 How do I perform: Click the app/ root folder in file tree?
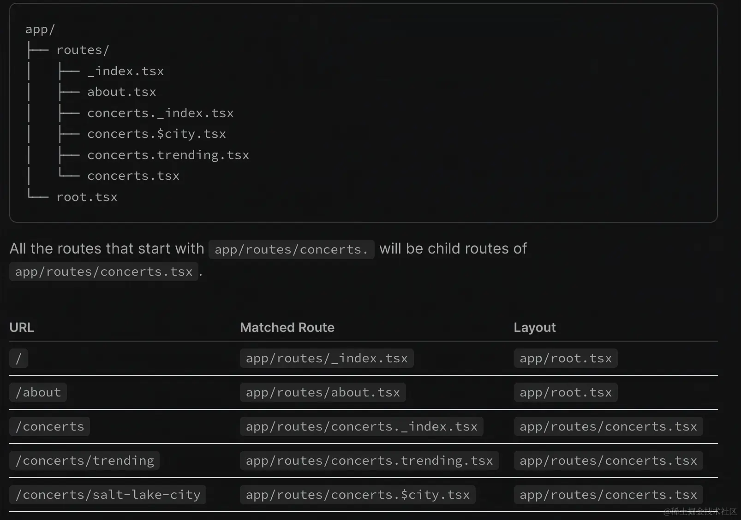click(40, 30)
